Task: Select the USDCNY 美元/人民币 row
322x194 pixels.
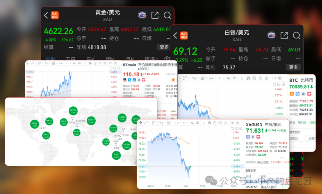Action: pyautogui.click(x=267, y=187)
